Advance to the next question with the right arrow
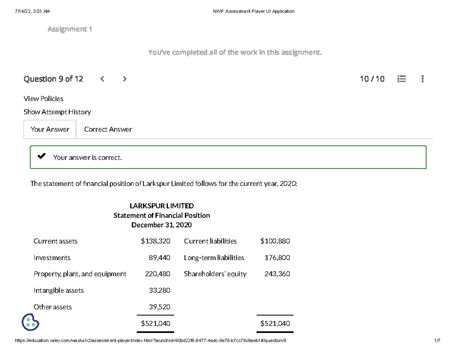 tap(125, 79)
